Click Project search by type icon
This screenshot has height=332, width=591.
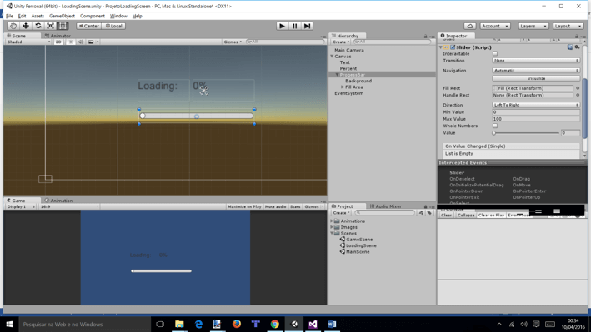421,213
